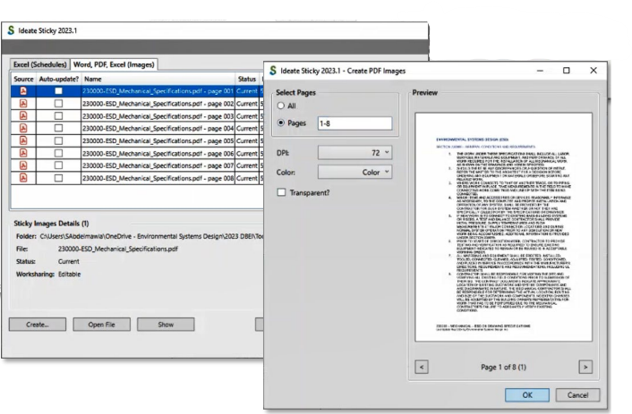Screen dimensions: 632x414
Task: Enable the Transparent checkbox
Action: click(x=283, y=191)
